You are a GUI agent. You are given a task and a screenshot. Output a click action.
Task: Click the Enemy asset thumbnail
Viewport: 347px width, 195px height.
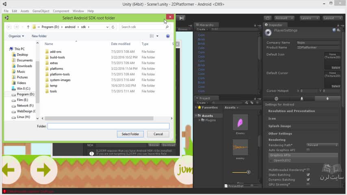pos(240,122)
